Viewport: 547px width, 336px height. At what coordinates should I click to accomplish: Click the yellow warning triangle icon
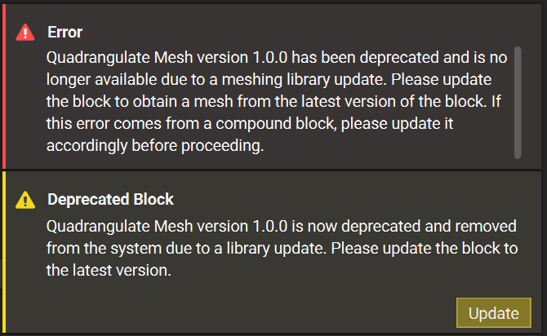(x=25, y=200)
